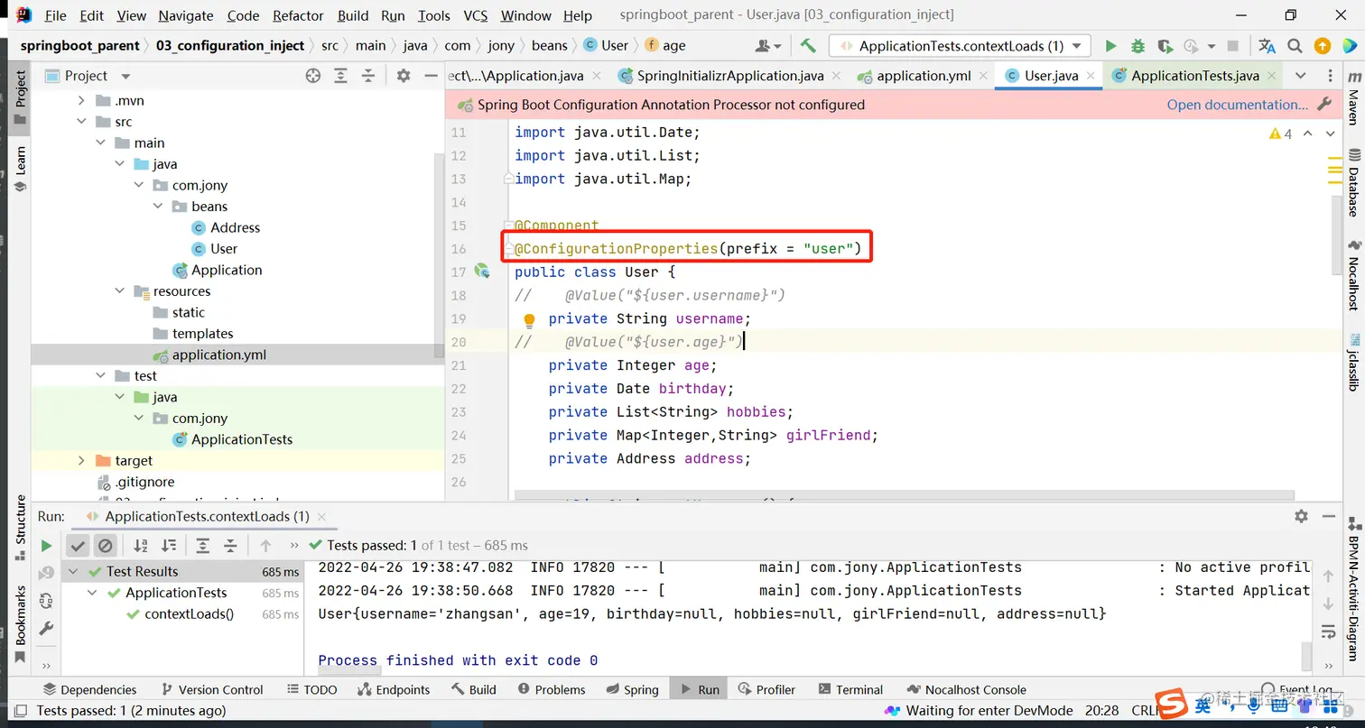The width and height of the screenshot is (1365, 728).
Task: Show the hidden editor tabs dropdown
Action: (x=1300, y=76)
